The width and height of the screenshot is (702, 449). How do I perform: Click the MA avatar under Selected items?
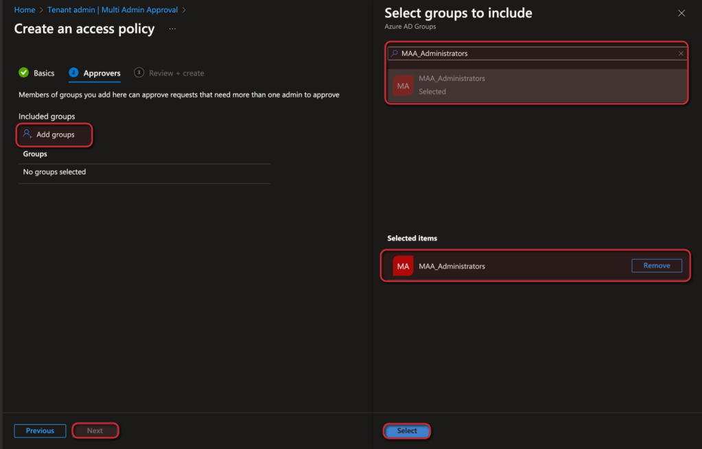(403, 266)
